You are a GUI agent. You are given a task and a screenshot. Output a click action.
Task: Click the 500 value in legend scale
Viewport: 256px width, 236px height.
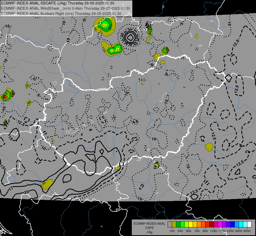[x=189, y=231]
